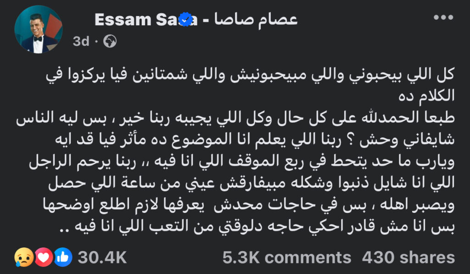This screenshot has width=470, height=274.
Task: Open the 5.3K comments
Action: [x=287, y=257]
